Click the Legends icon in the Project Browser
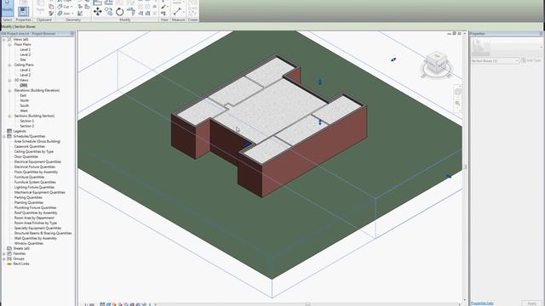 9,131
